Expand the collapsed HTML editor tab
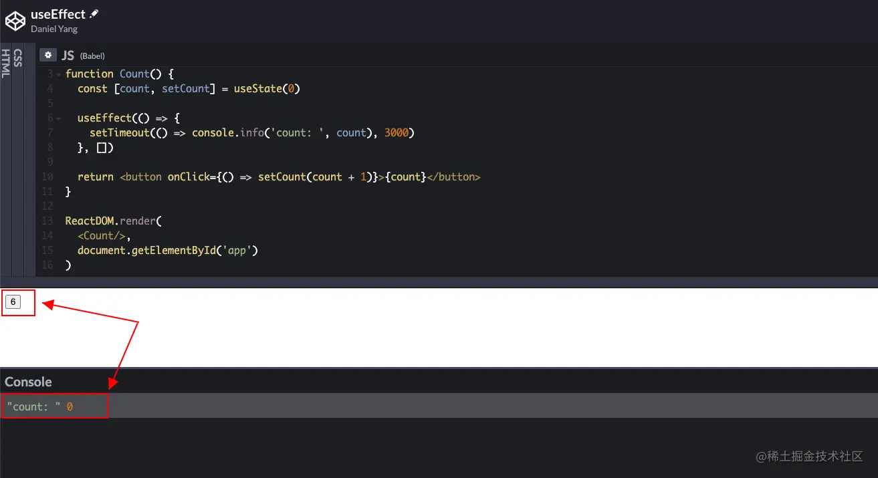This screenshot has width=878, height=478. (5, 64)
